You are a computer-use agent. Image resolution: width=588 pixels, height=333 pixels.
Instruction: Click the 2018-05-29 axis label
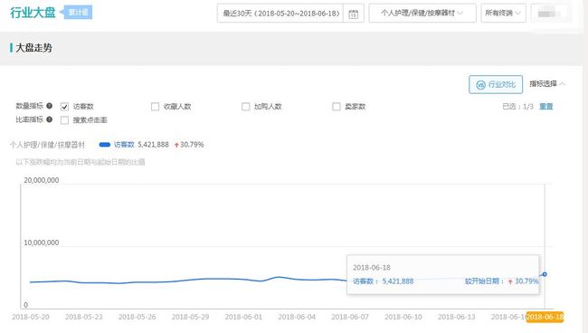point(190,317)
